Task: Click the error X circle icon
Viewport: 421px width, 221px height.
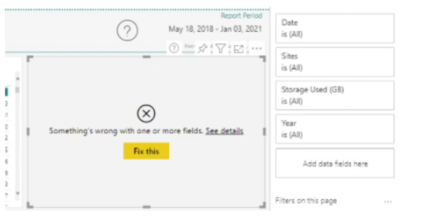Action: click(146, 113)
